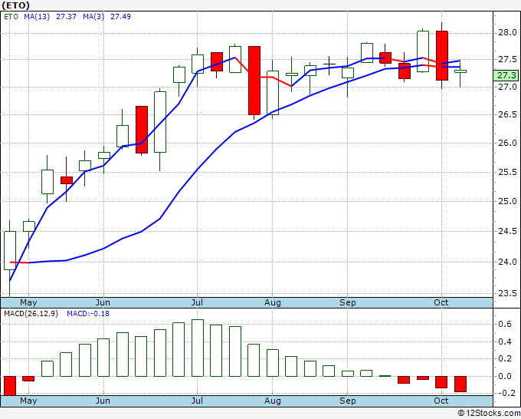Click the tallest MACD histogram bar at July

click(x=198, y=348)
